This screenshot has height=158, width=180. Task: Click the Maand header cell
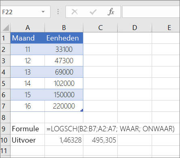click(x=28, y=38)
